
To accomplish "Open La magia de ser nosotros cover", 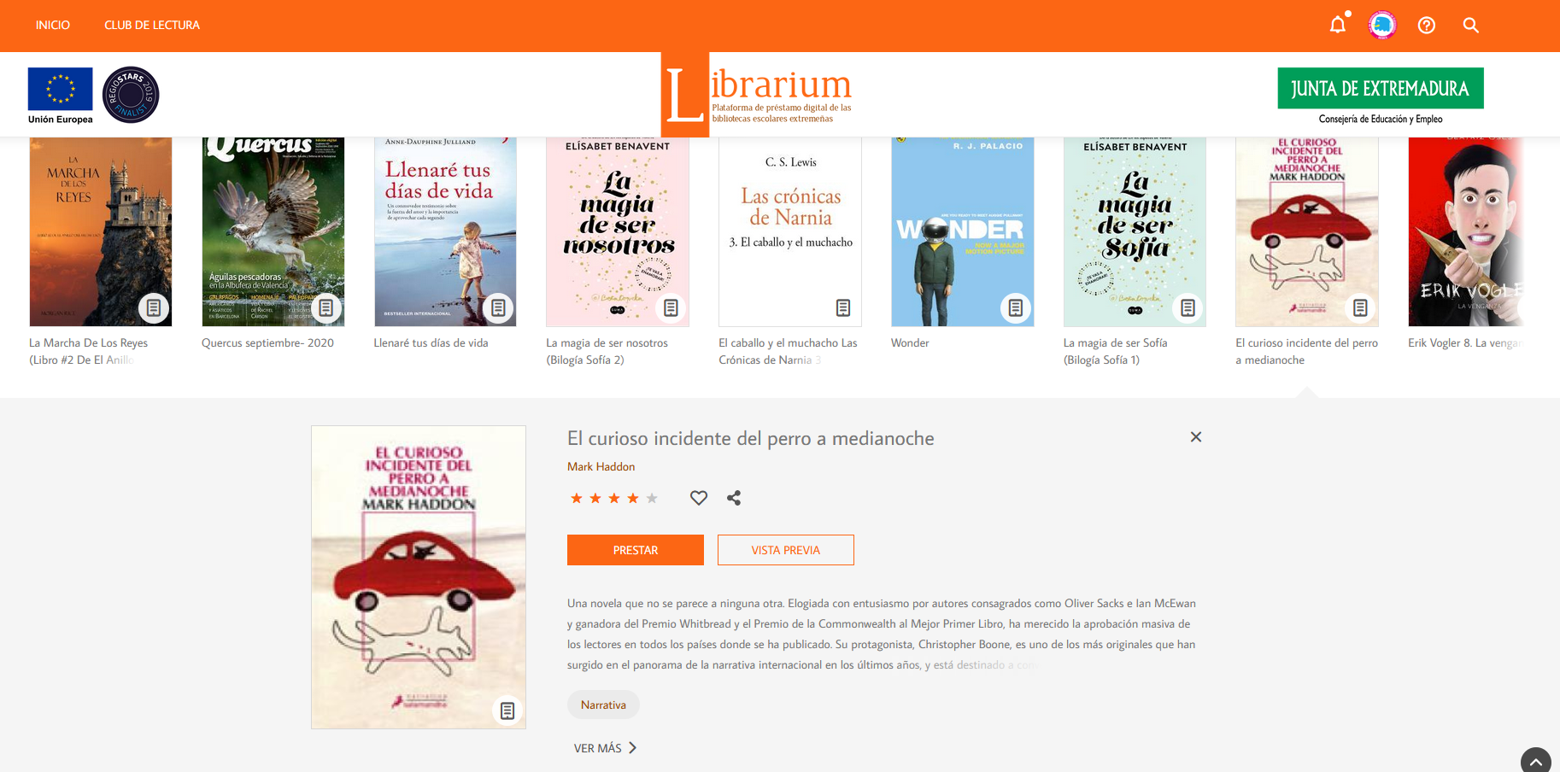I will [x=618, y=231].
